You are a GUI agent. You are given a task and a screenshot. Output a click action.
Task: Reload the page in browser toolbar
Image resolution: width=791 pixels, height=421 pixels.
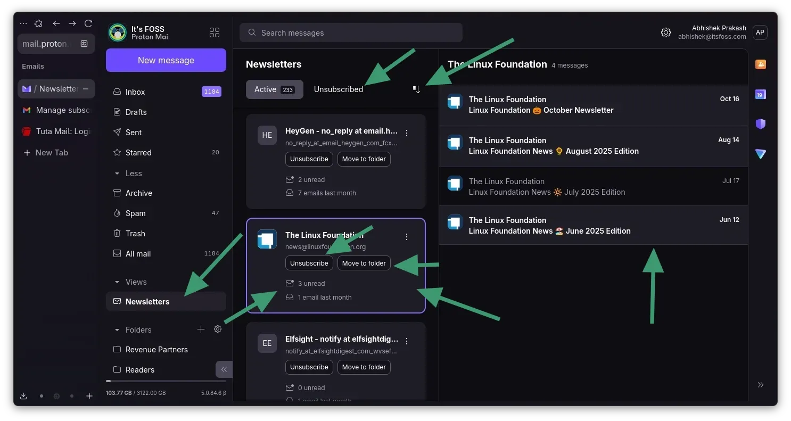pyautogui.click(x=88, y=23)
